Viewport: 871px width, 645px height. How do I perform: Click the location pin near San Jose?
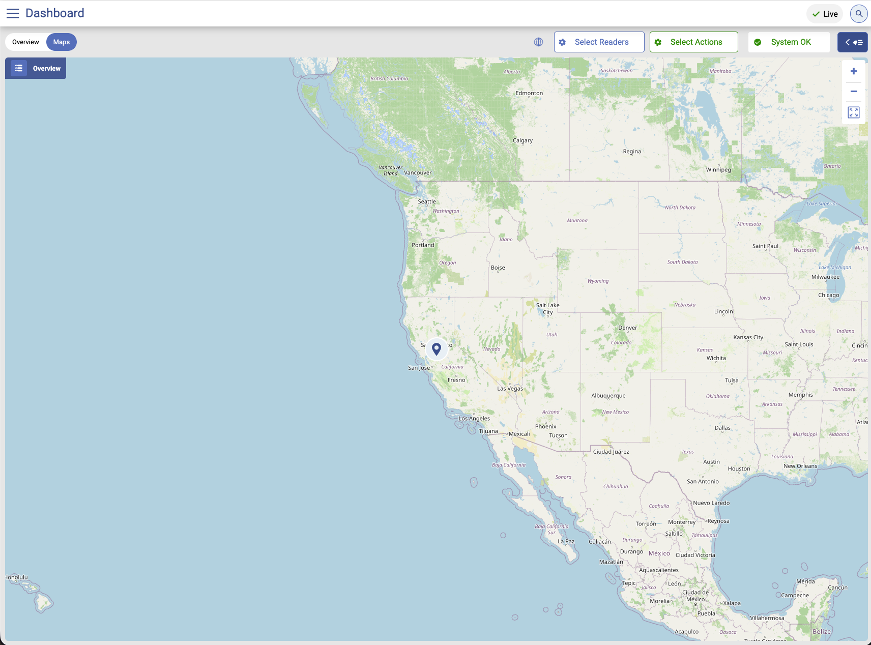[x=437, y=349]
